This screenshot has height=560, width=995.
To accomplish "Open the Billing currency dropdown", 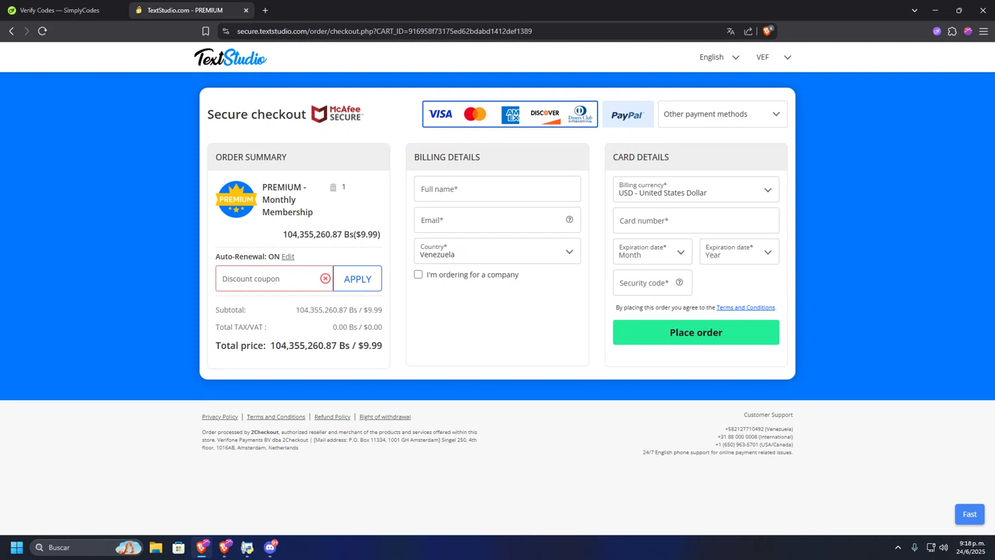I will point(696,189).
